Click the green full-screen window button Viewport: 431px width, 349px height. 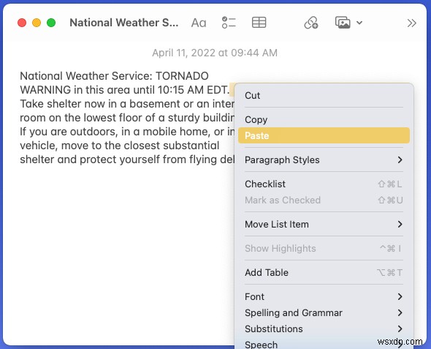(x=51, y=23)
